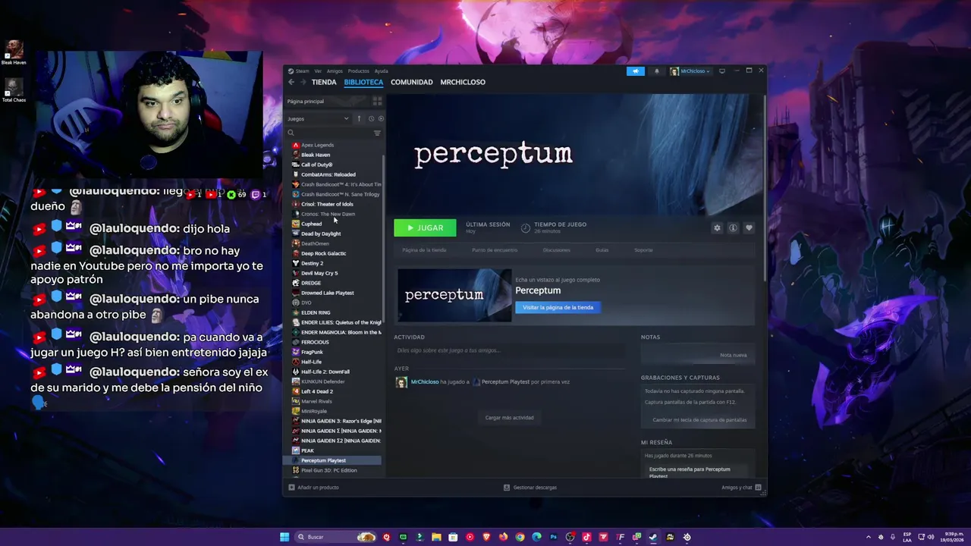Click the activity comment input field
Screen dimensions: 971x546
[x=509, y=350]
